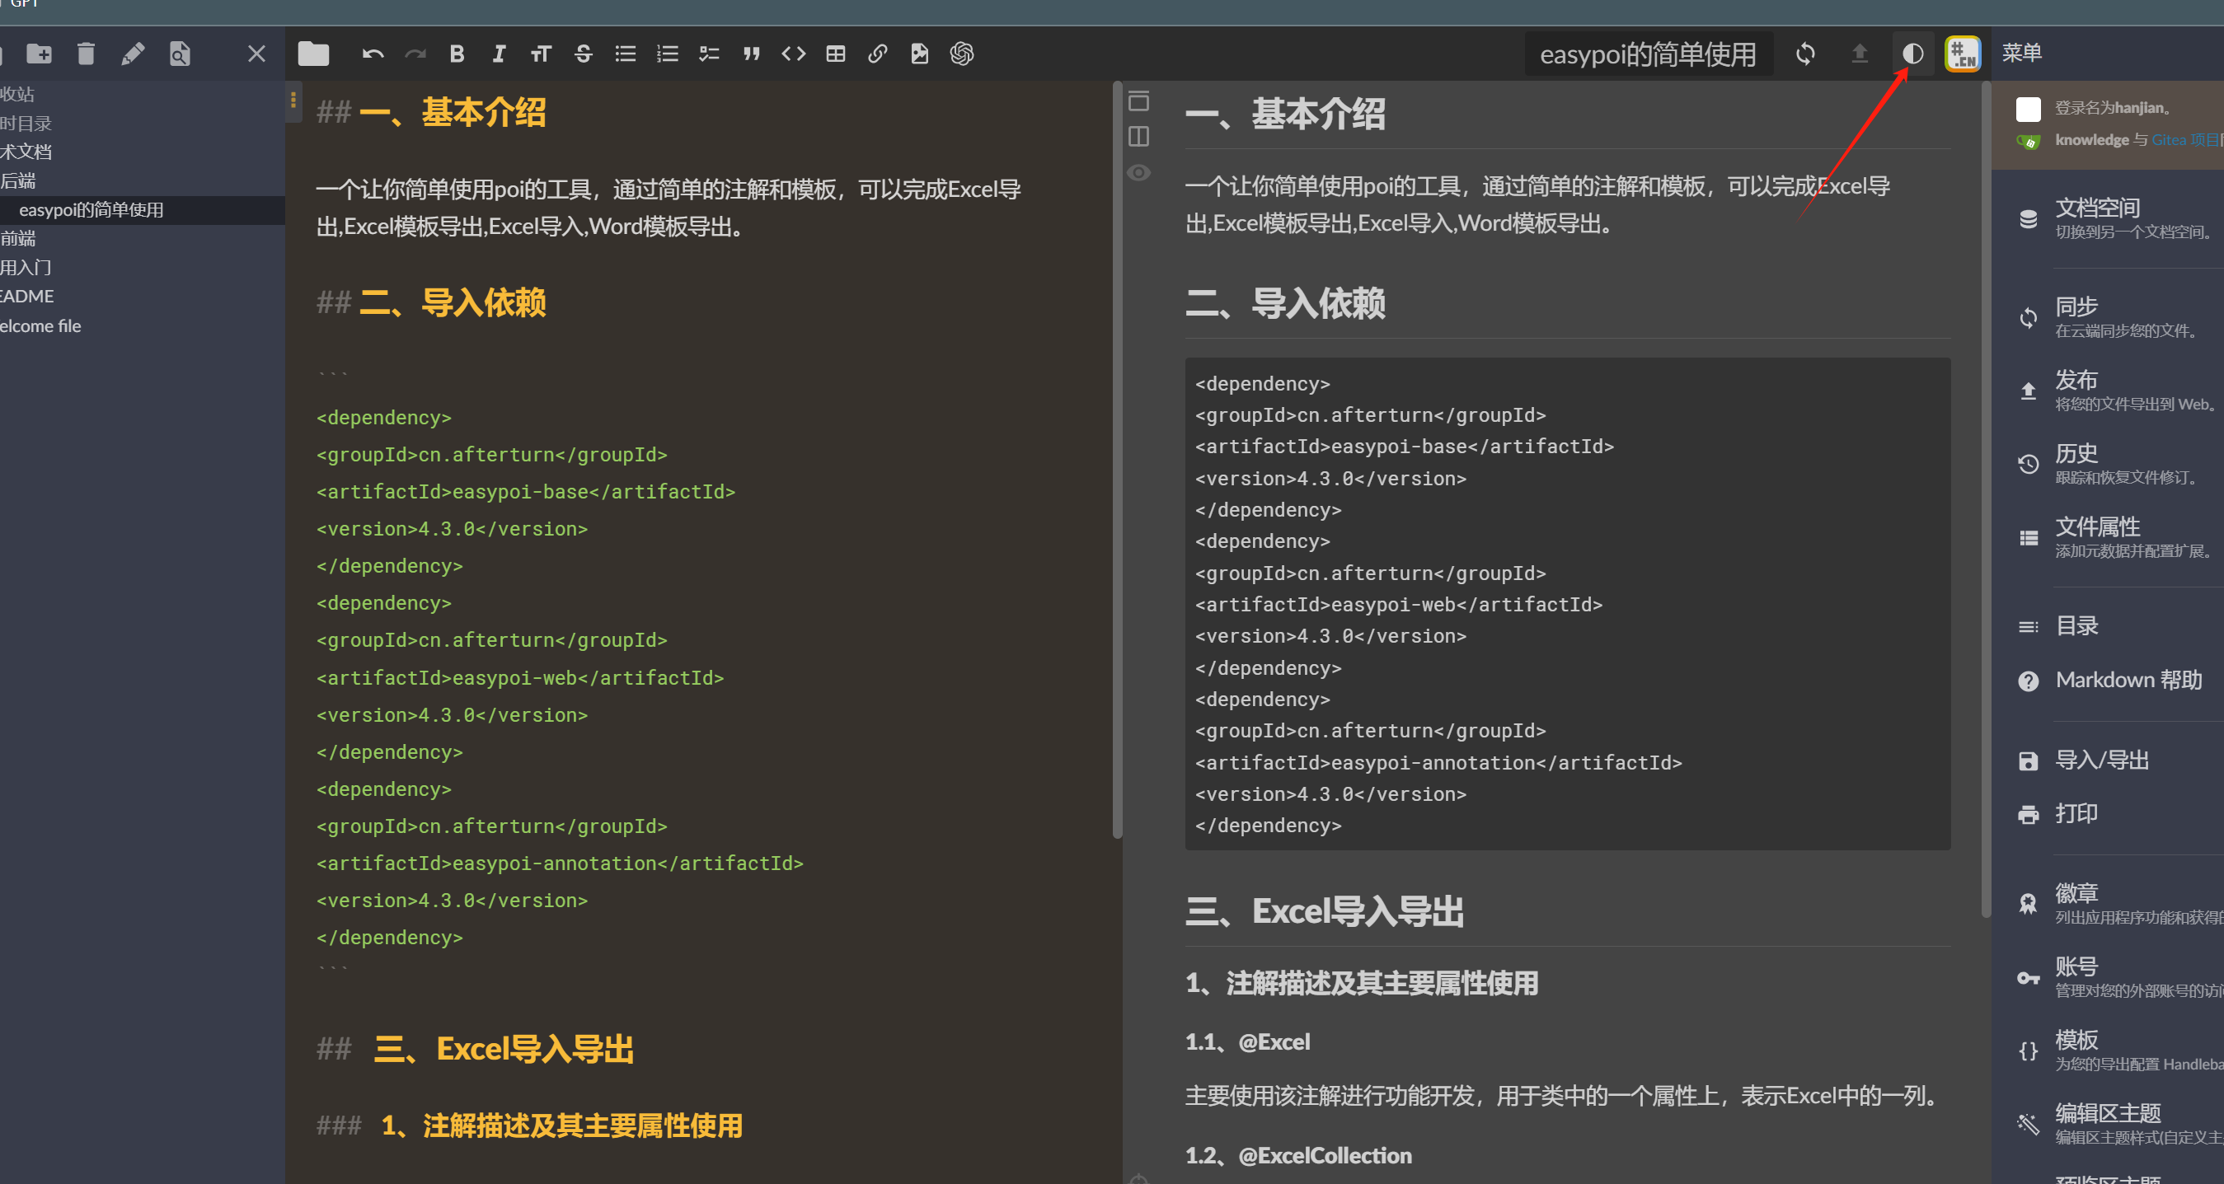The width and height of the screenshot is (2224, 1184).
Task: Insert a blockquote using quote icon
Action: (751, 54)
